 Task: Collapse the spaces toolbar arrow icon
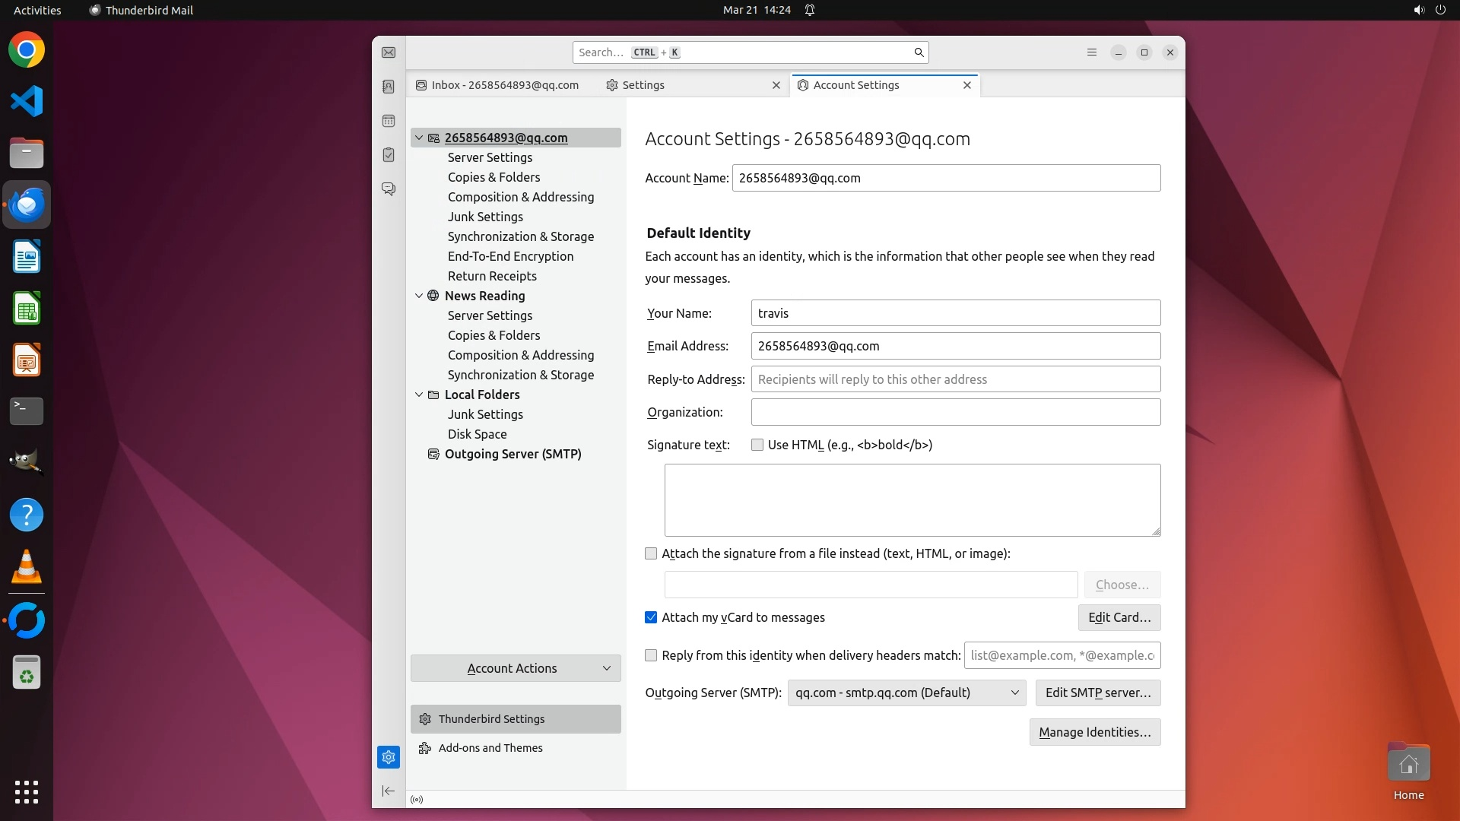pos(389,791)
